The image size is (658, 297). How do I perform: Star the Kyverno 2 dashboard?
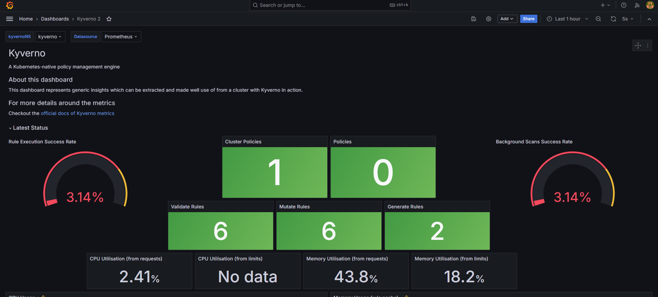click(x=109, y=19)
